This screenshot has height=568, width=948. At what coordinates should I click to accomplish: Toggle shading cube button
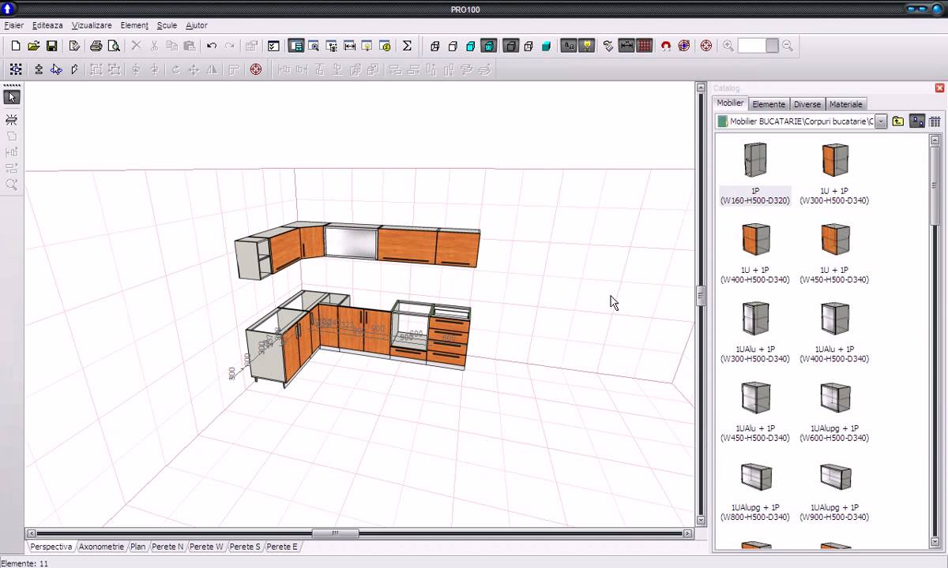(x=510, y=46)
